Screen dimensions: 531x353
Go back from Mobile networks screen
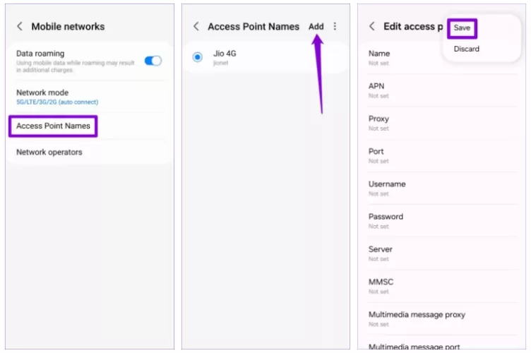pos(20,27)
